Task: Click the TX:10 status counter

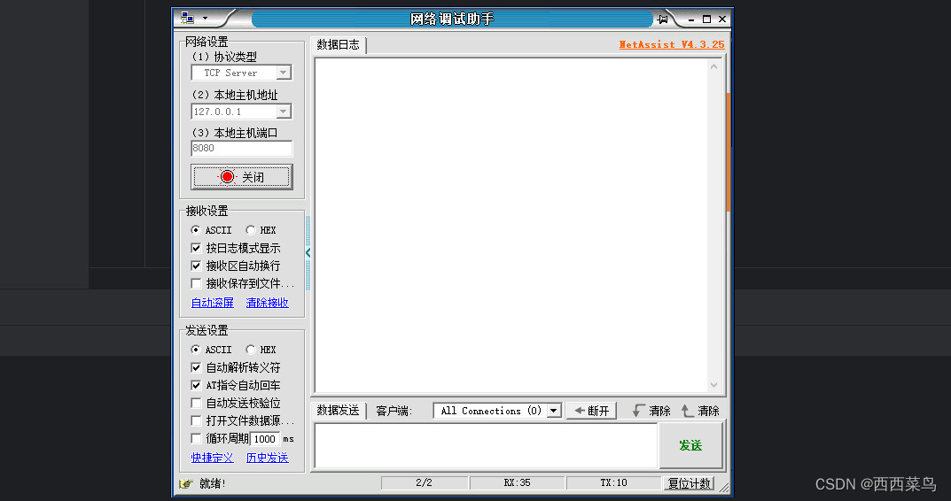Action: [614, 482]
